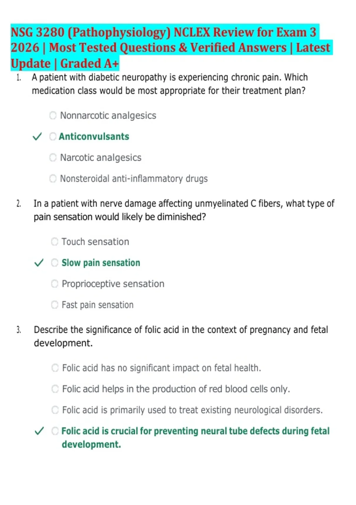Viewport: 356px width, 505px height.
Task: Select 'Folic acid has no significant impact' option
Action: click(x=55, y=368)
